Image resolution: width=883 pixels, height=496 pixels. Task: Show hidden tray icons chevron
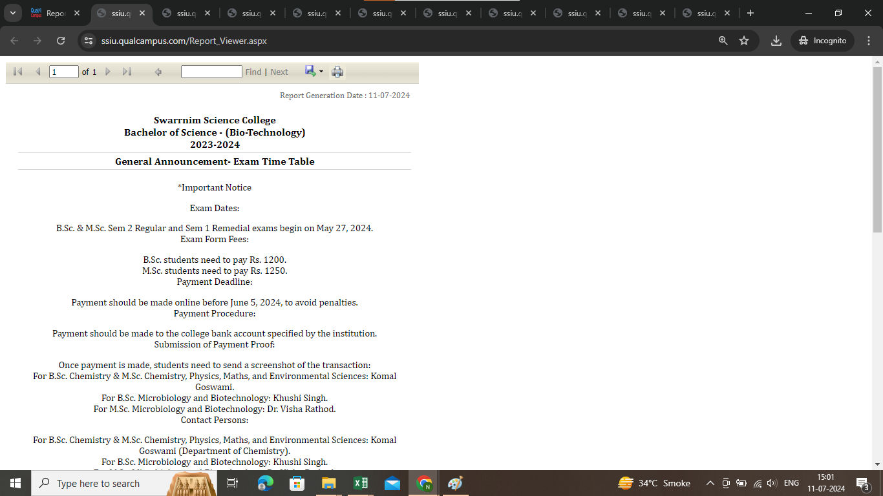coord(710,483)
